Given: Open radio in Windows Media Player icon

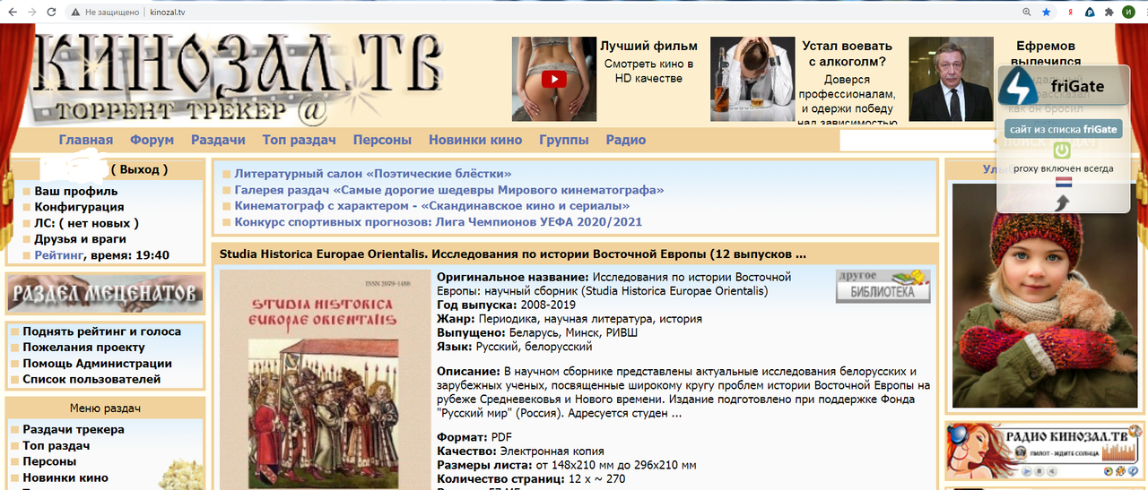Looking at the screenshot, I should click(1109, 471).
